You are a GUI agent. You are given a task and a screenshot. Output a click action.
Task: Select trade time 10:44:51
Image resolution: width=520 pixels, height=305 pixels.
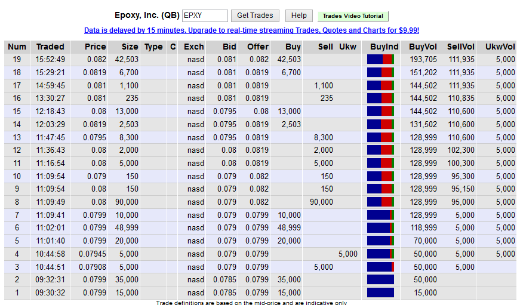click(x=50, y=267)
